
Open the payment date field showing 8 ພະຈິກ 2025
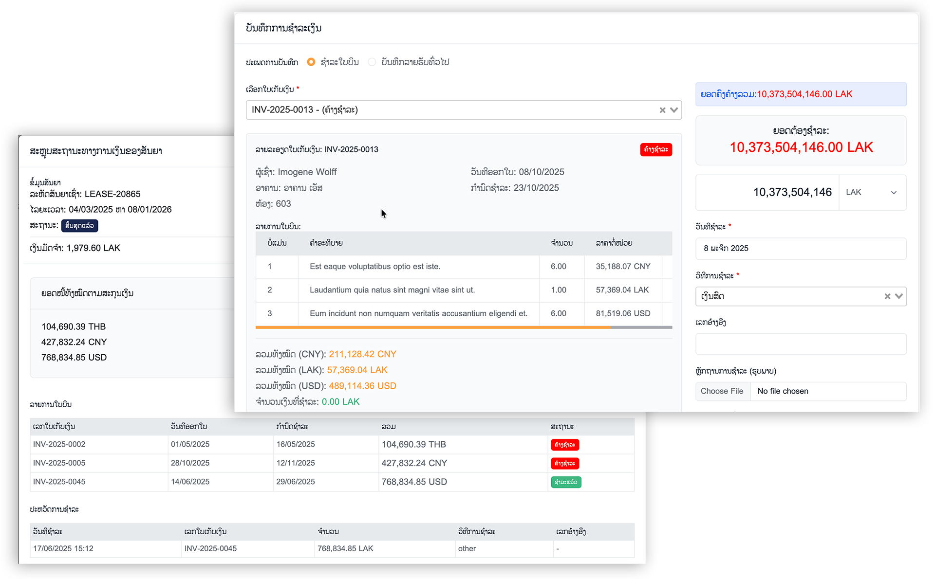[800, 248]
